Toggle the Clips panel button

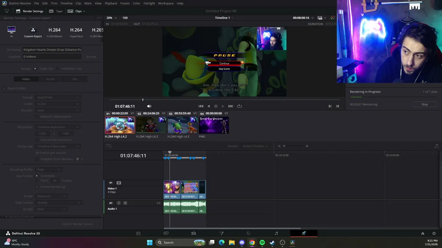[76, 11]
